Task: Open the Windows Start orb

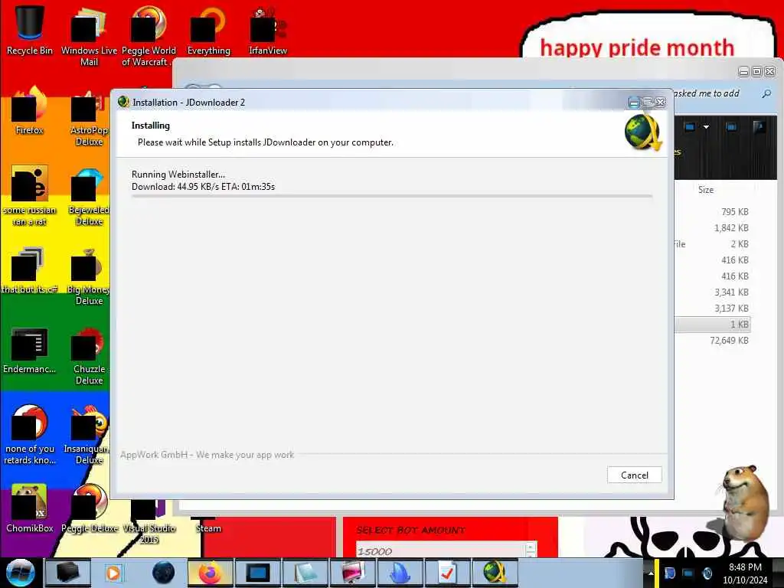Action: pos(20,573)
